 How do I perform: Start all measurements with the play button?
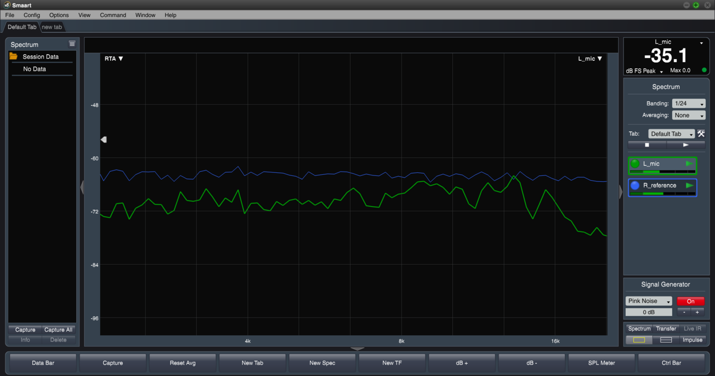pos(686,145)
